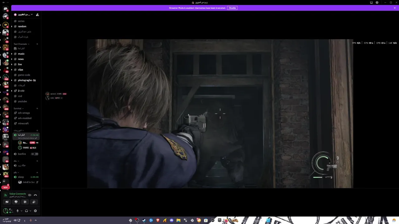
Task: Open the ark-omega channel
Action: pos(26,113)
